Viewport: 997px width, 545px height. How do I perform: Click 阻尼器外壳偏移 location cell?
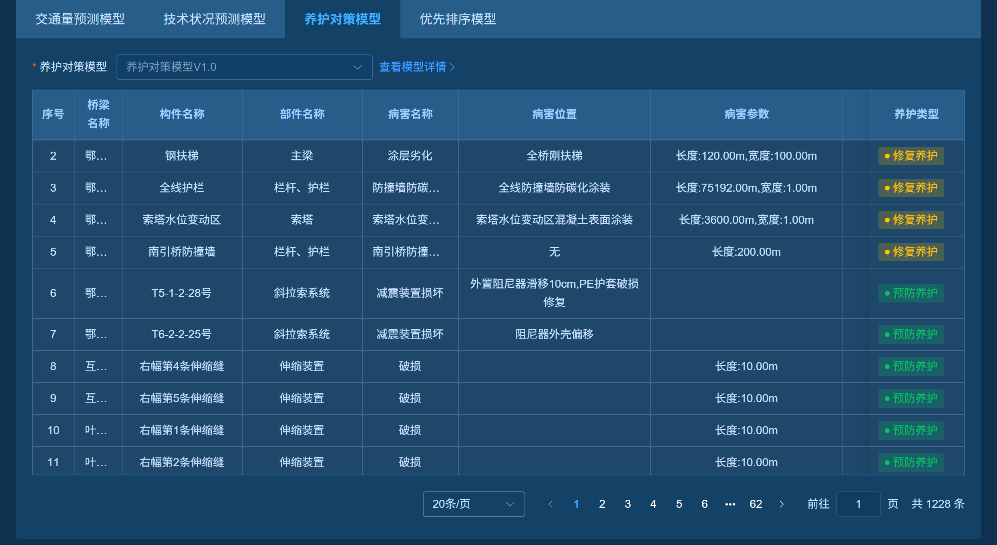(x=555, y=334)
